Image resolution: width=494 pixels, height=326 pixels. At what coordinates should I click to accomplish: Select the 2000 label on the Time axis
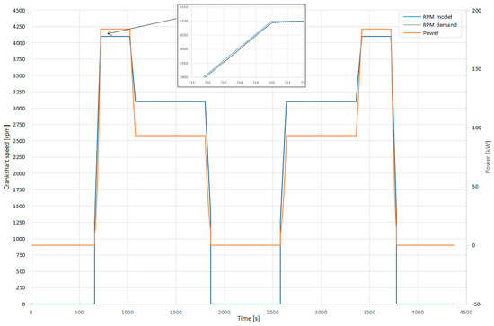225,313
